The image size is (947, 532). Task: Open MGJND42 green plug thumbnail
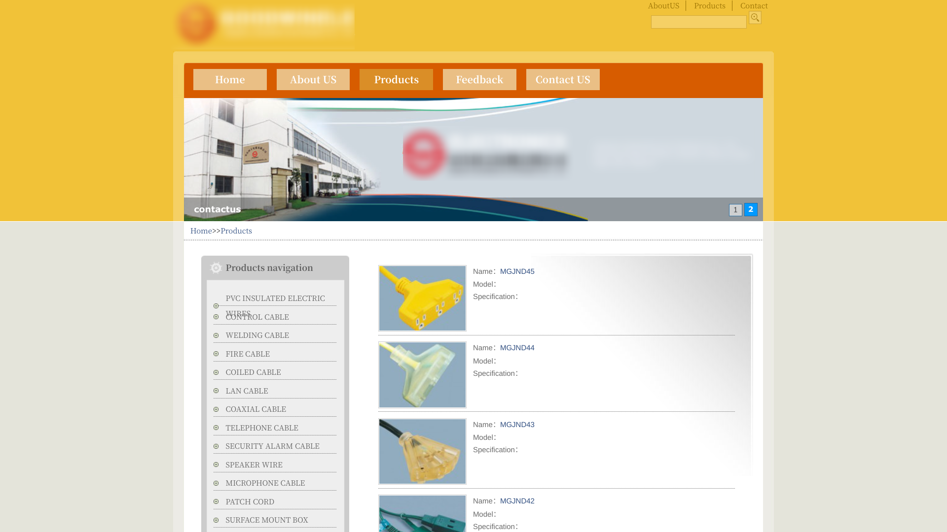coord(422,513)
